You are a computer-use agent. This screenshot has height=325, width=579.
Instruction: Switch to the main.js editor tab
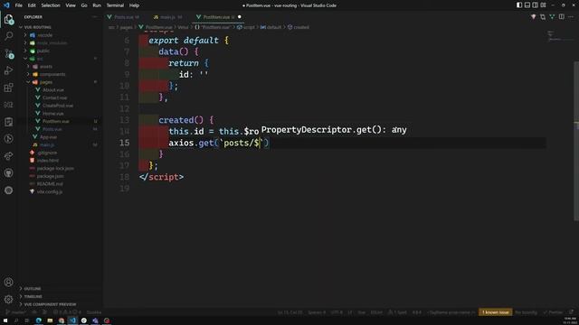point(166,17)
